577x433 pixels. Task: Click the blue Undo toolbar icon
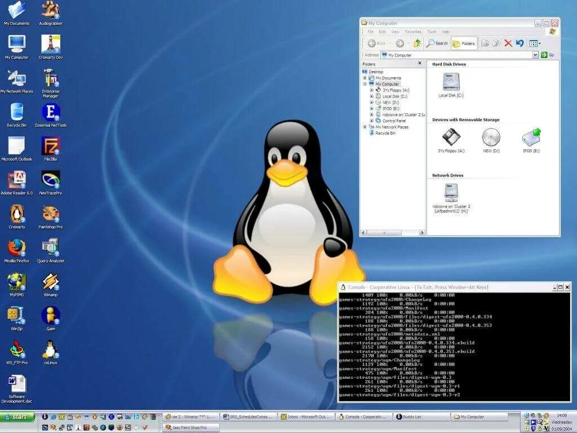[x=520, y=43]
